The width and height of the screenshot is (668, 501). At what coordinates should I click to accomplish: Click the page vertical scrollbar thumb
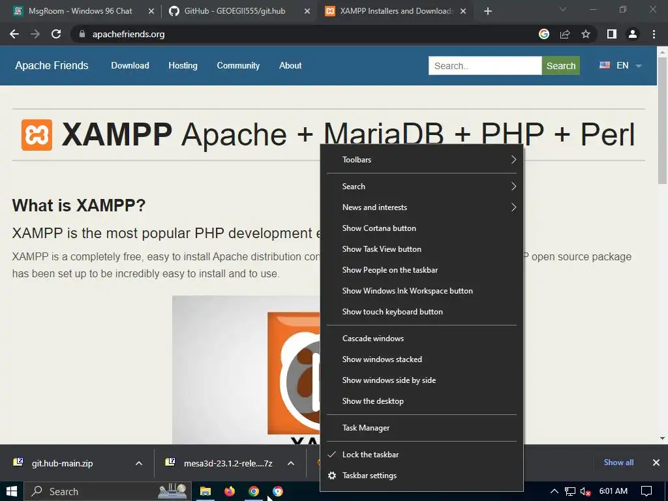[x=662, y=121]
